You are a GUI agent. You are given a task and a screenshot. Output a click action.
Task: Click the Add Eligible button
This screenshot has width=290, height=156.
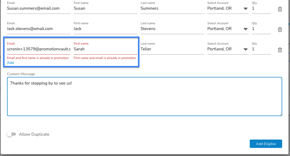[x=266, y=144]
